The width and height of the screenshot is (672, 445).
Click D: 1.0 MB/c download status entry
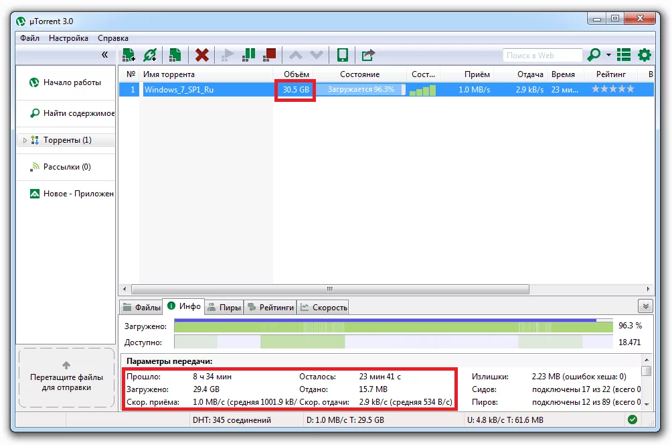(x=345, y=420)
